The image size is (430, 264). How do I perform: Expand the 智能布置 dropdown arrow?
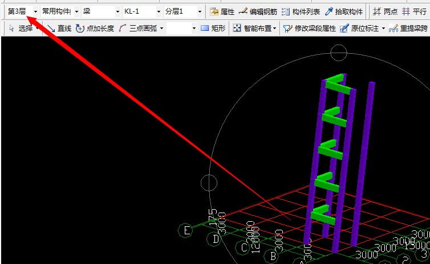click(x=275, y=29)
